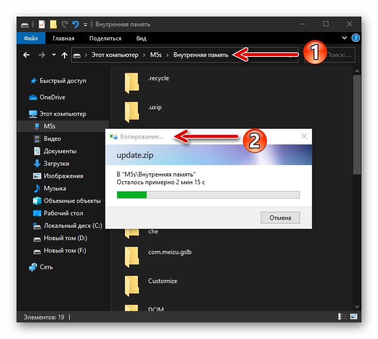This screenshot has width=378, height=339.
Task: Click the Explorer window icon in the title bar
Action: click(x=25, y=25)
